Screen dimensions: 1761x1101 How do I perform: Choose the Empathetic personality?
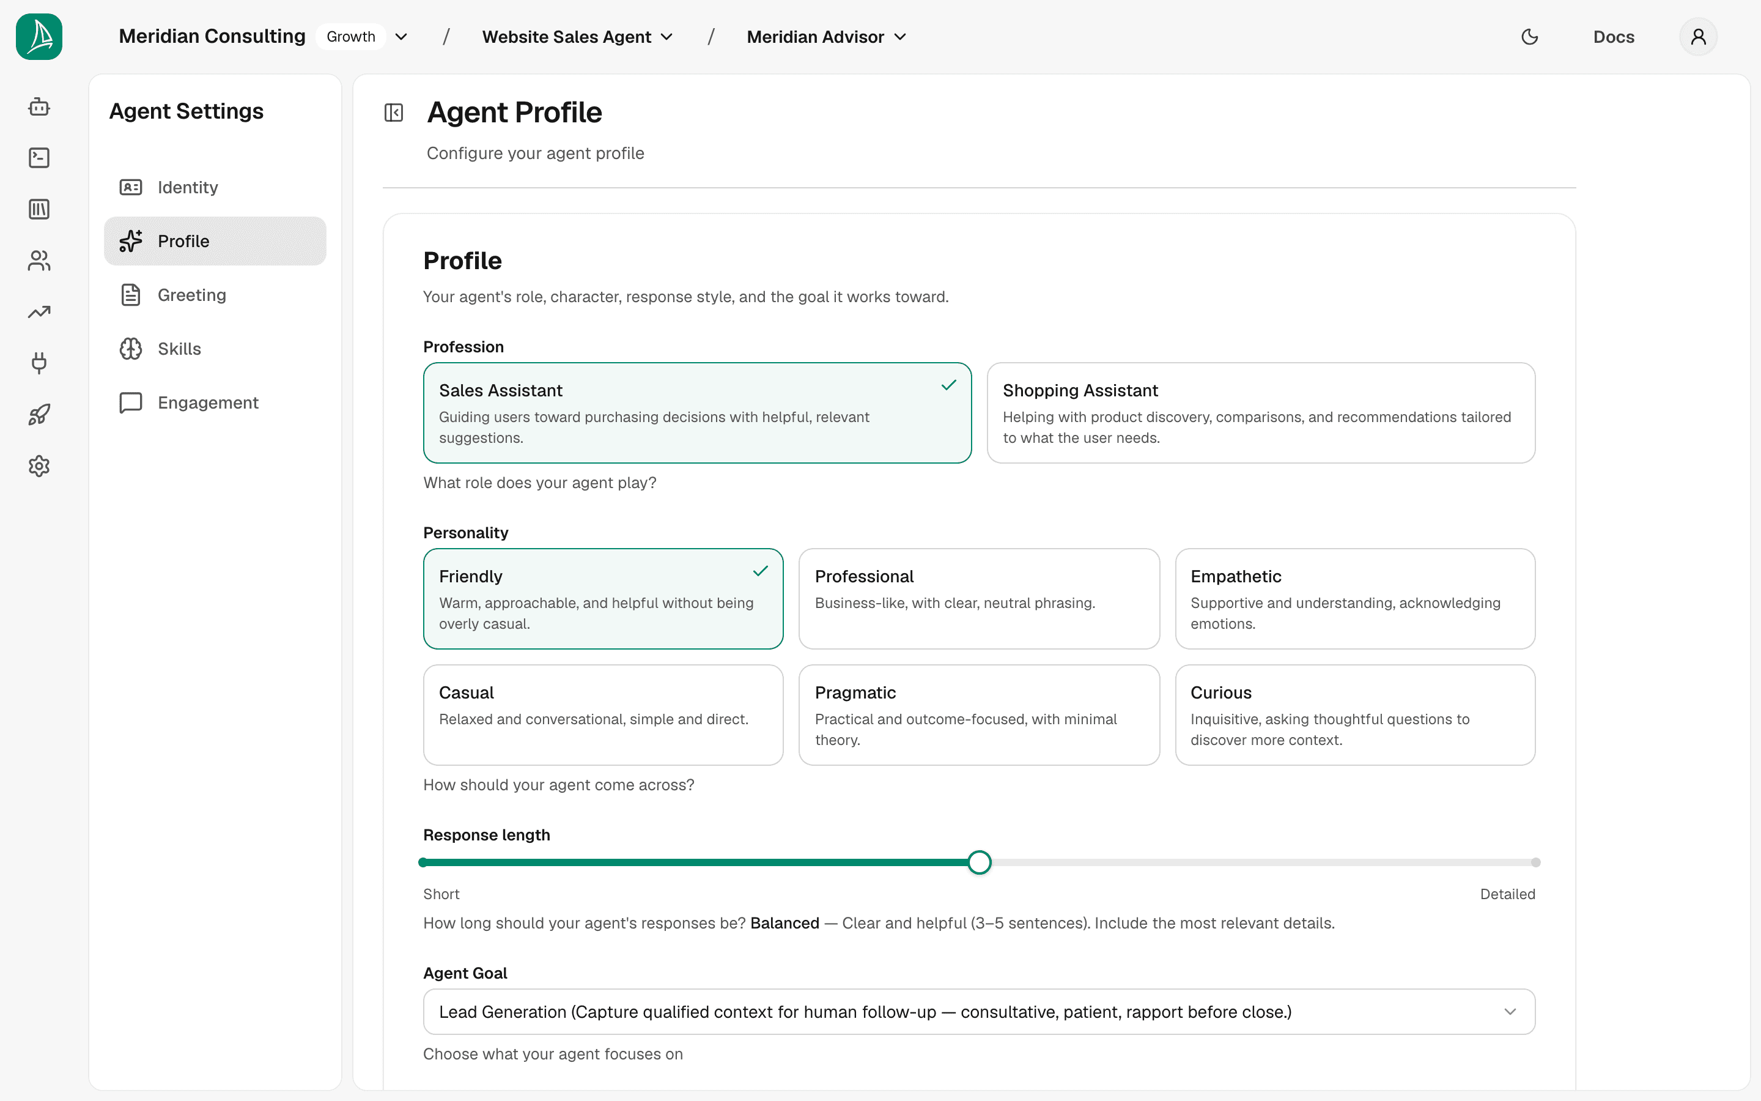point(1355,599)
